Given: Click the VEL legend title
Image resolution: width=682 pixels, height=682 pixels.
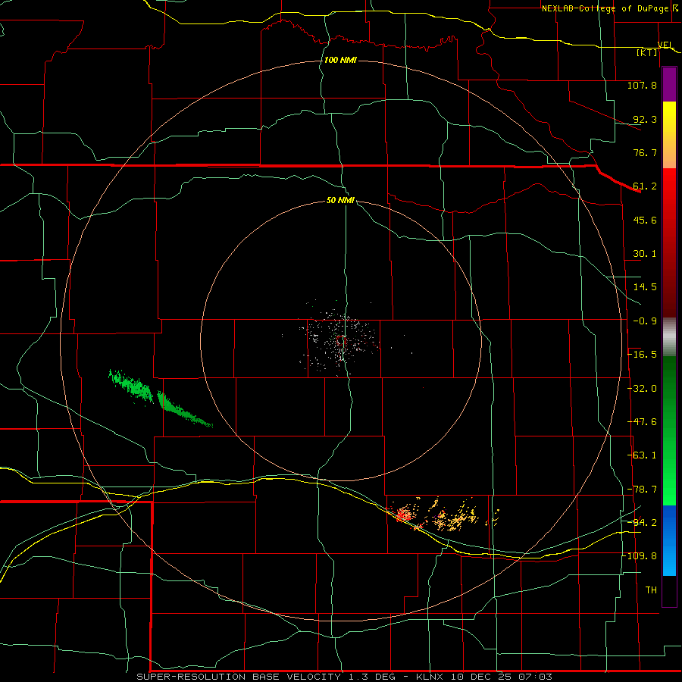Looking at the screenshot, I should click(665, 45).
